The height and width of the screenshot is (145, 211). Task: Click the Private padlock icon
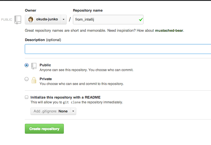pos(34,80)
